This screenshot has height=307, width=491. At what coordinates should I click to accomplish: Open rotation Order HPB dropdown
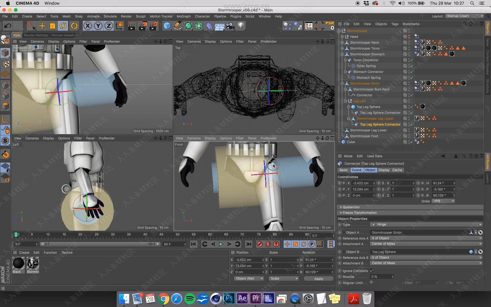pyautogui.click(x=443, y=201)
